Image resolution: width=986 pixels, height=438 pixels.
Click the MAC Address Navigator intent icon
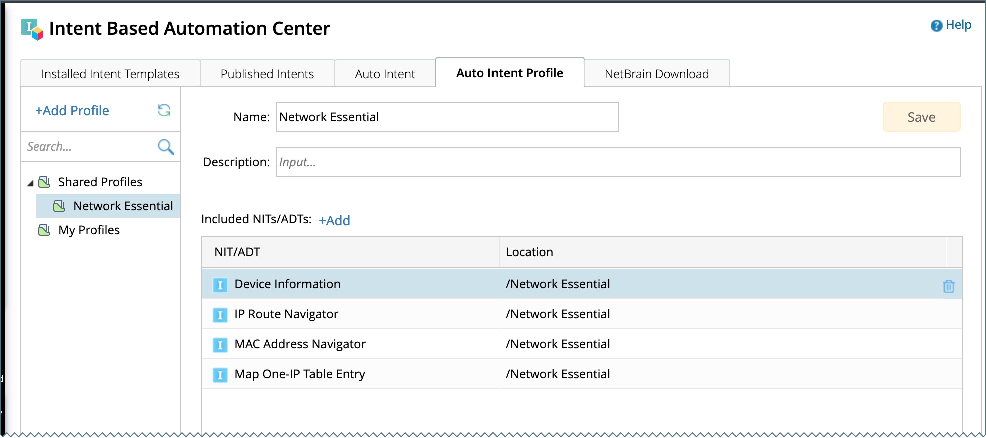click(x=220, y=345)
